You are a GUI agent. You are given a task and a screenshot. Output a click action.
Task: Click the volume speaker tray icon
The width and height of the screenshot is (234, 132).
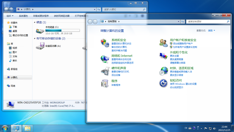pyautogui.click(x=215, y=128)
